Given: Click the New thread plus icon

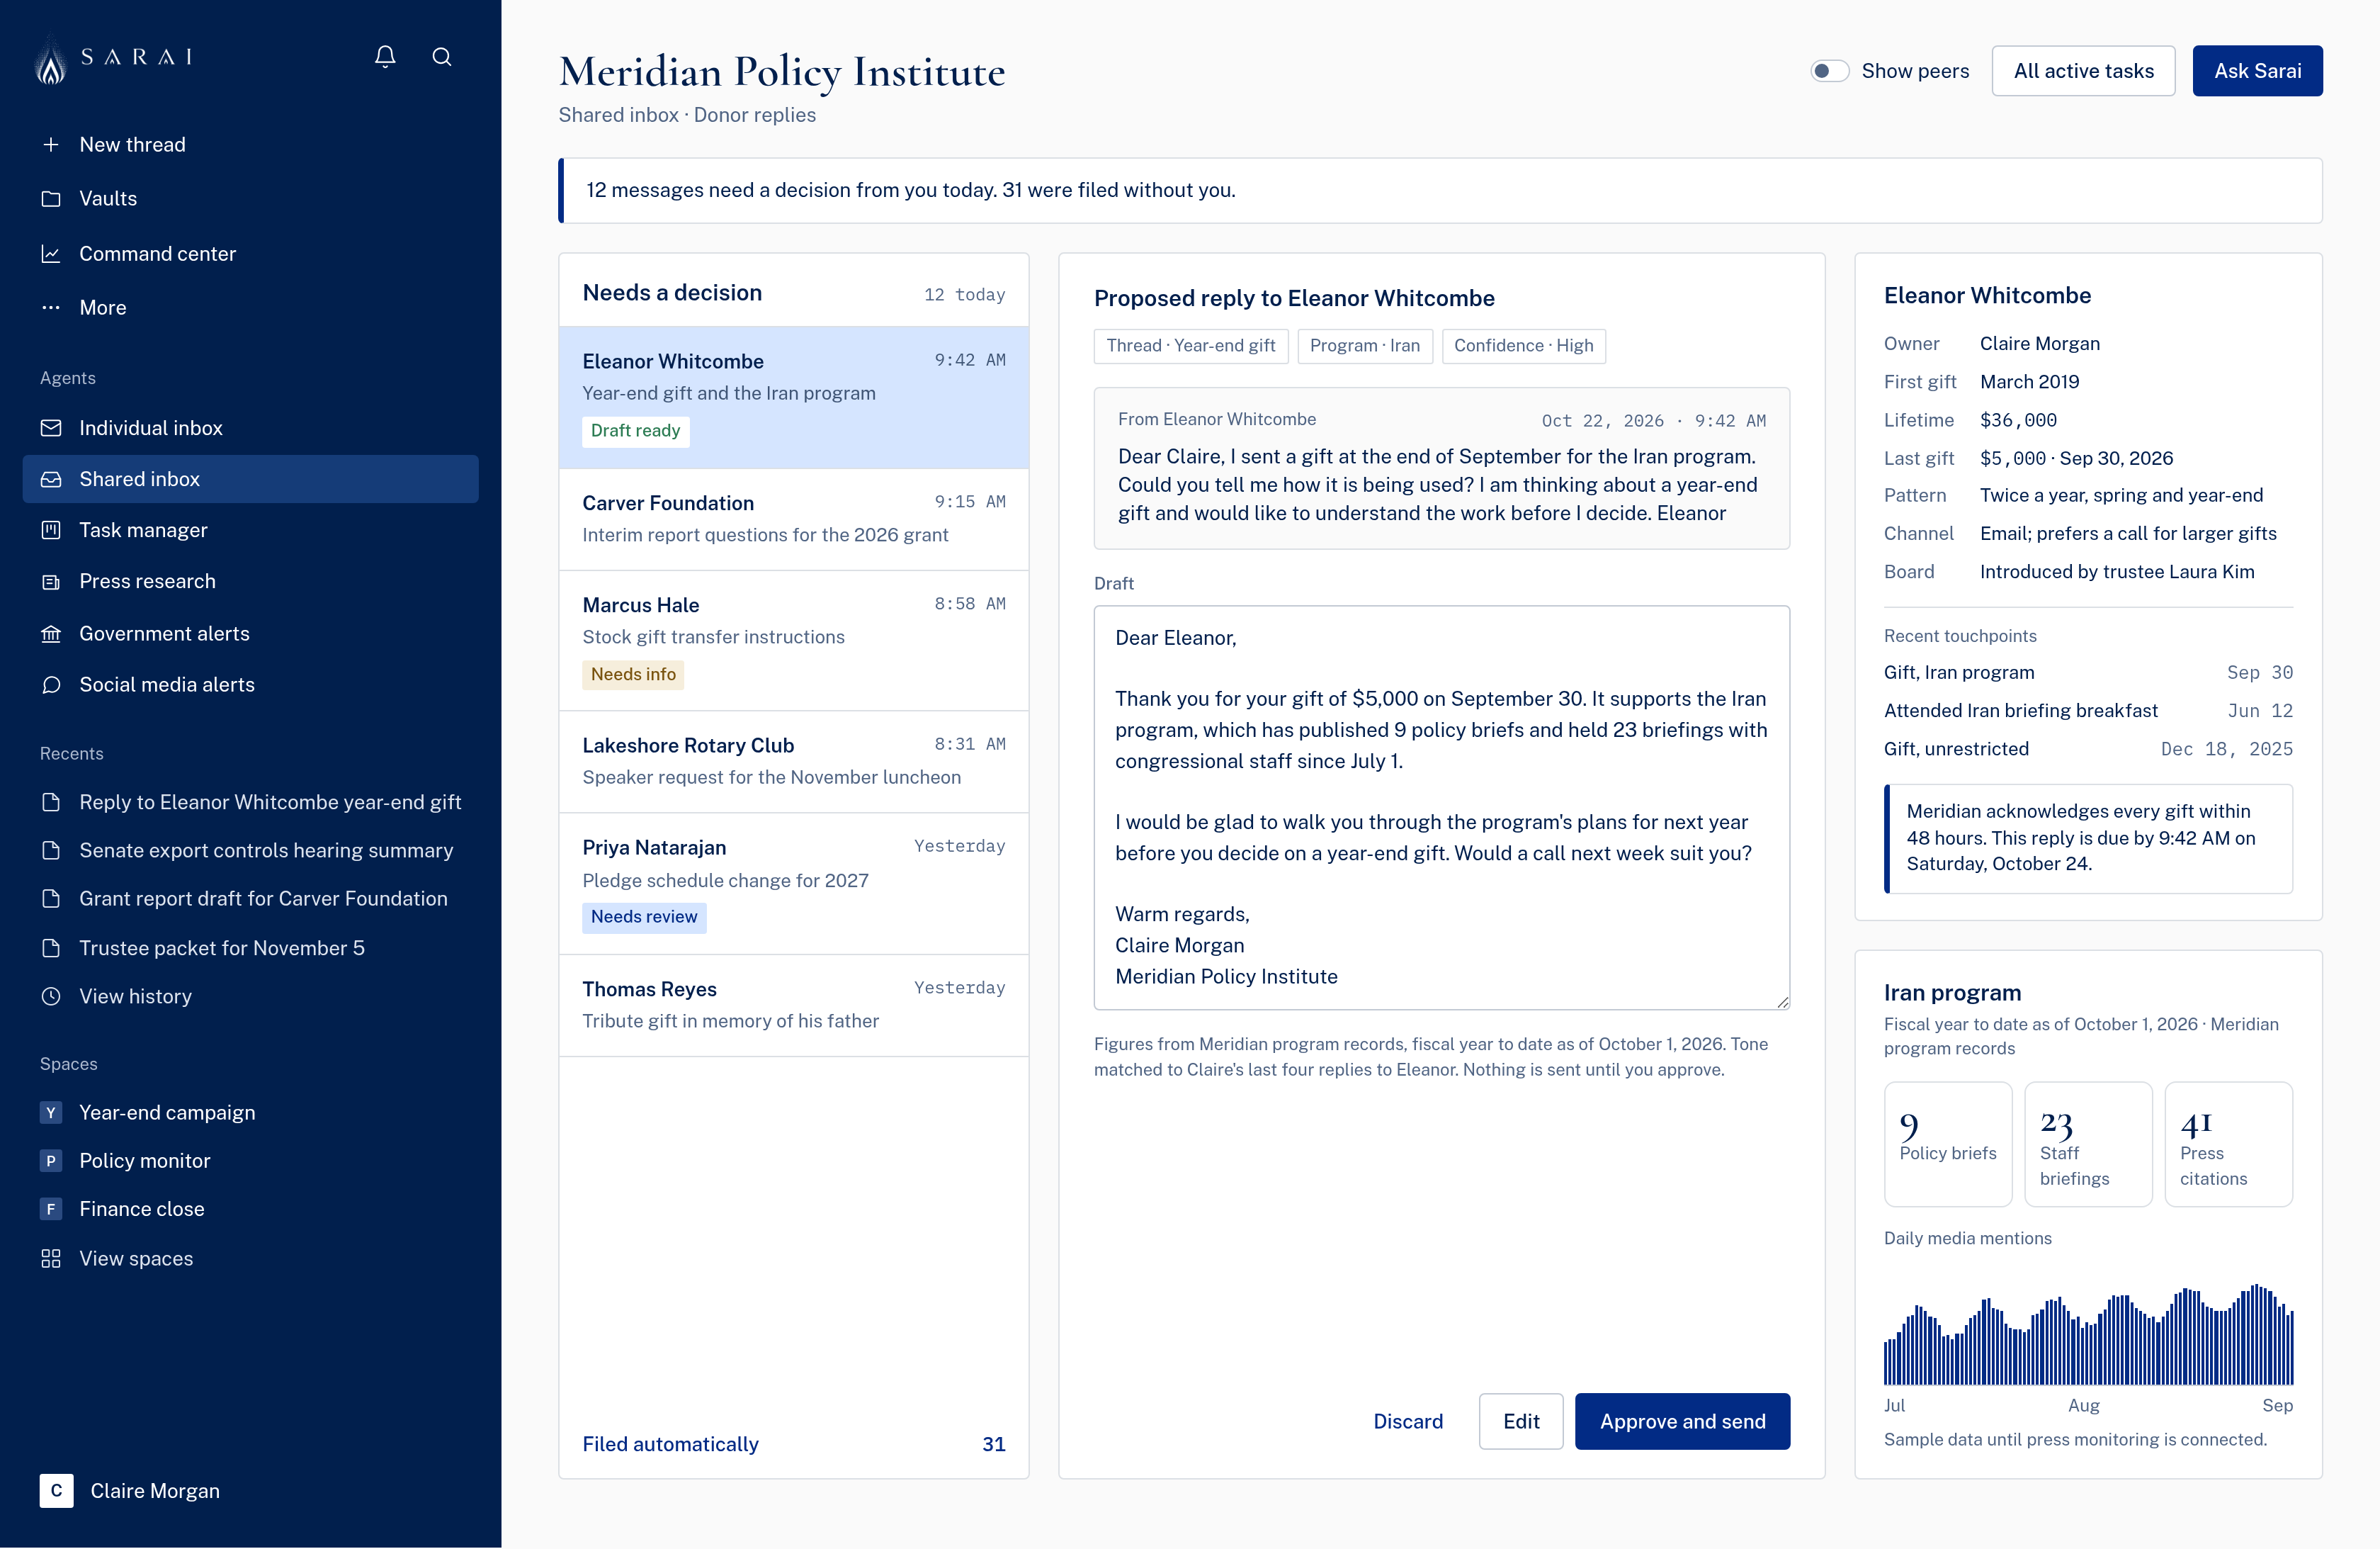Looking at the screenshot, I should pyautogui.click(x=51, y=145).
